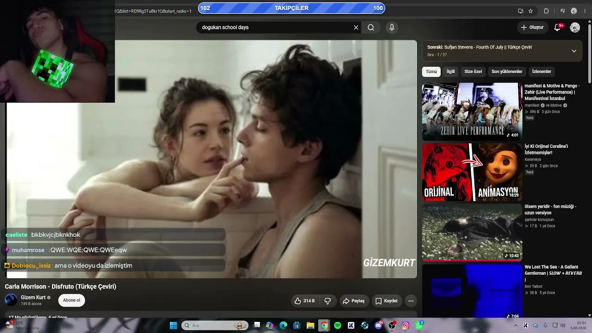Subscribe with the Abone ol button

(72, 300)
